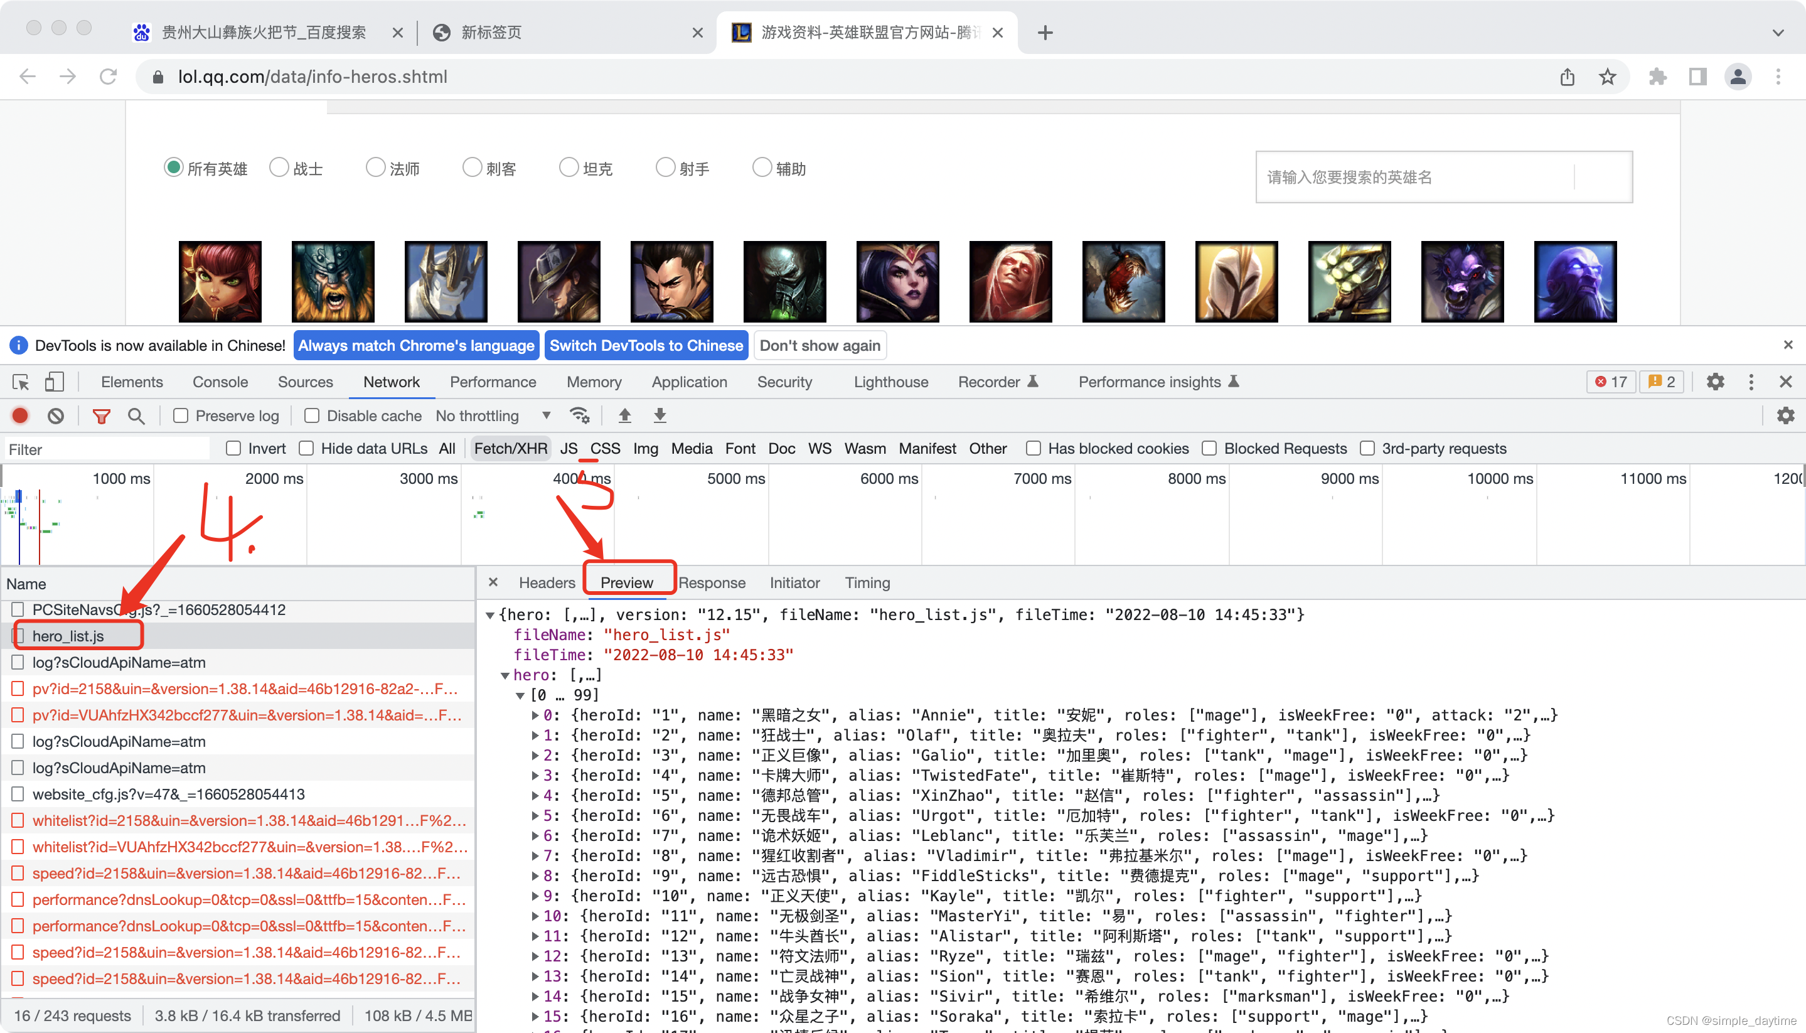
Task: Switch to Console panel tab
Action: tap(220, 382)
